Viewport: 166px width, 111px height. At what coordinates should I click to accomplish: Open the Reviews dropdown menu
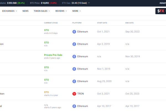61,11
